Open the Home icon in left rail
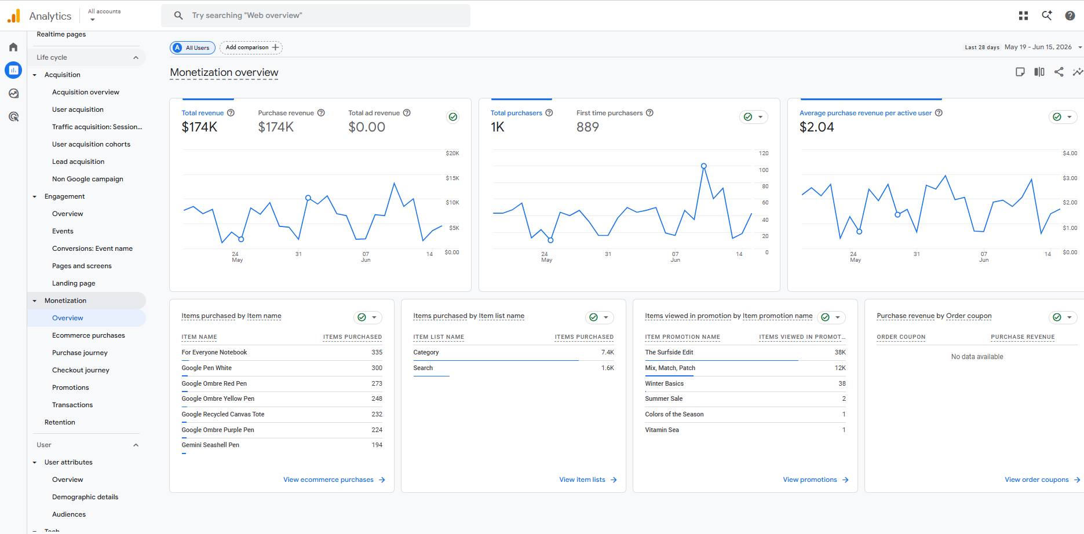The height and width of the screenshot is (534, 1084). pos(13,47)
